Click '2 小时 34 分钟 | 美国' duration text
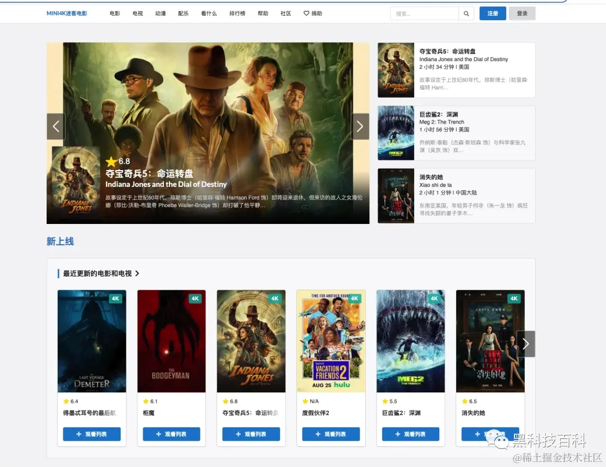This screenshot has width=606, height=467. pyautogui.click(x=444, y=67)
